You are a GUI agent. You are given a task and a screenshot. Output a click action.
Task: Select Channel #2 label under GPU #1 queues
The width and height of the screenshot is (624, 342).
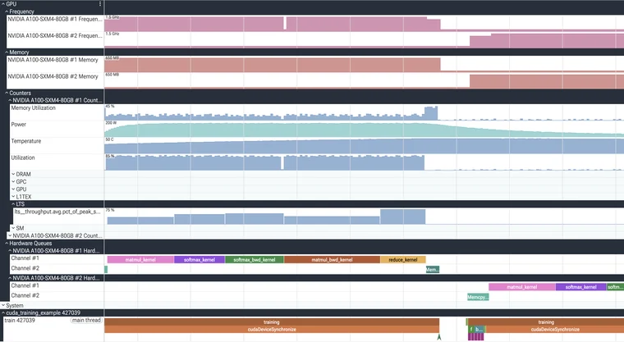click(25, 268)
